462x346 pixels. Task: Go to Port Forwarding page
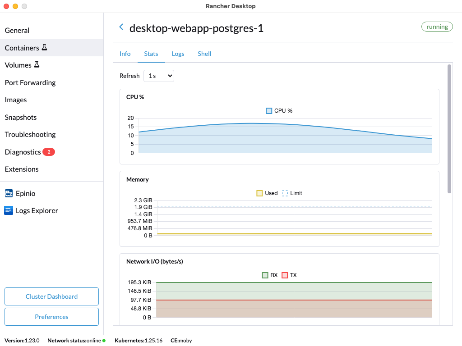(x=51, y=82)
